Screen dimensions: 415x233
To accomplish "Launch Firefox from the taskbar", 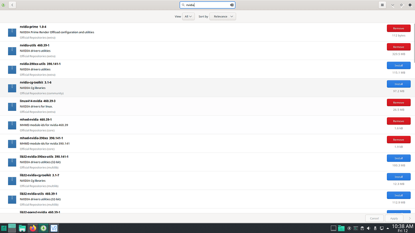I will point(33,228).
